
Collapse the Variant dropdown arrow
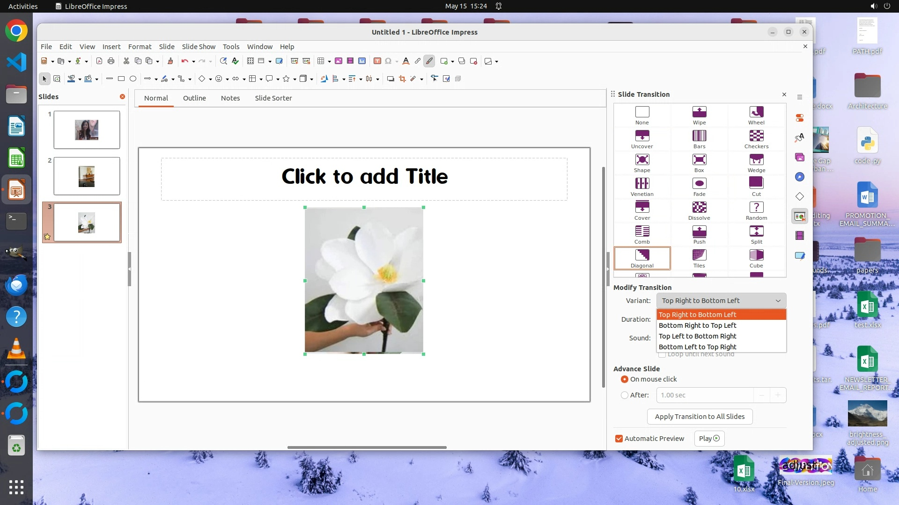tap(778, 301)
